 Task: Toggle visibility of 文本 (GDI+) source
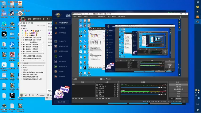115,86
